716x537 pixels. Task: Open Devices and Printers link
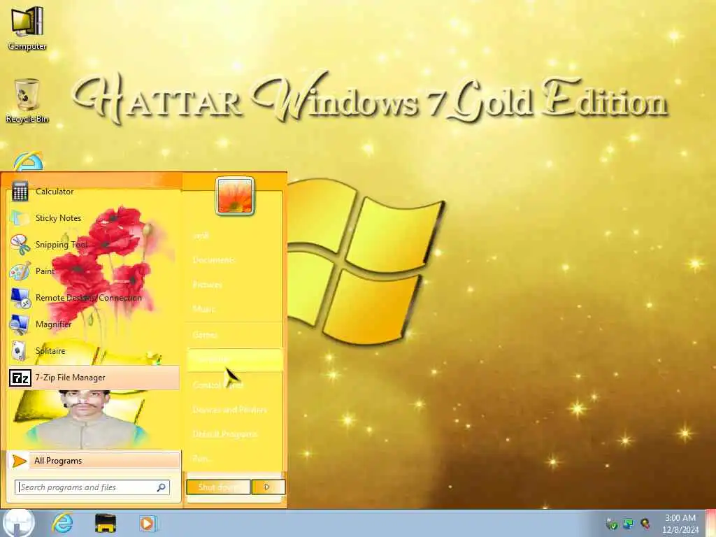point(229,410)
